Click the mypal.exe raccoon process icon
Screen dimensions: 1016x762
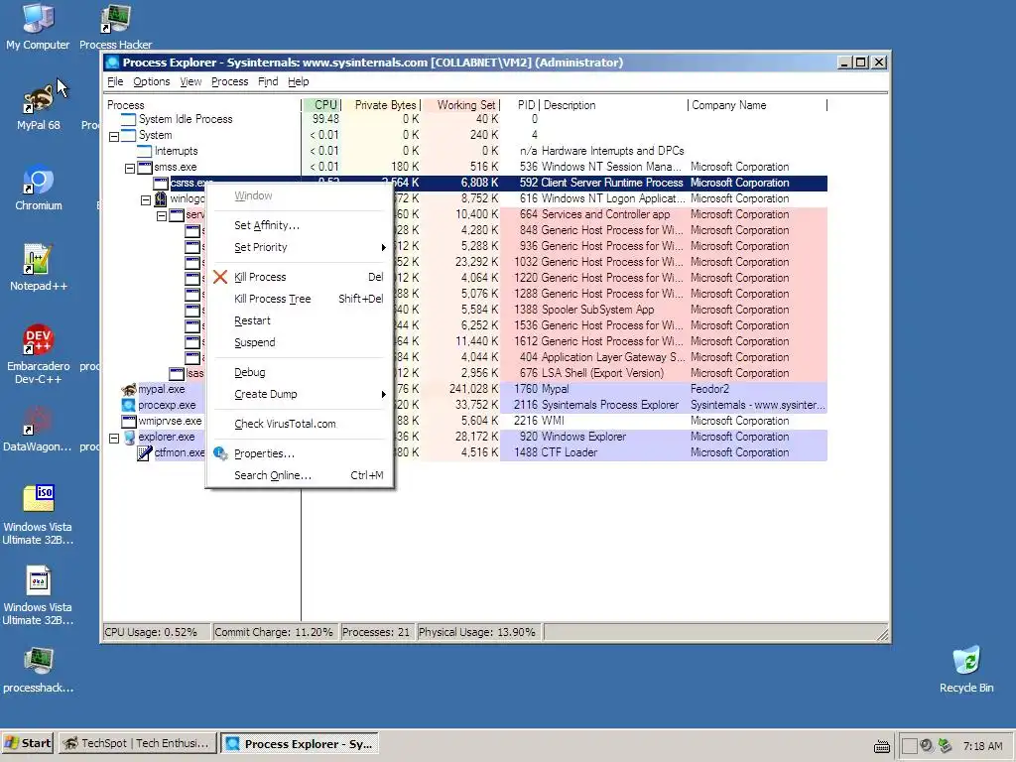(x=129, y=389)
